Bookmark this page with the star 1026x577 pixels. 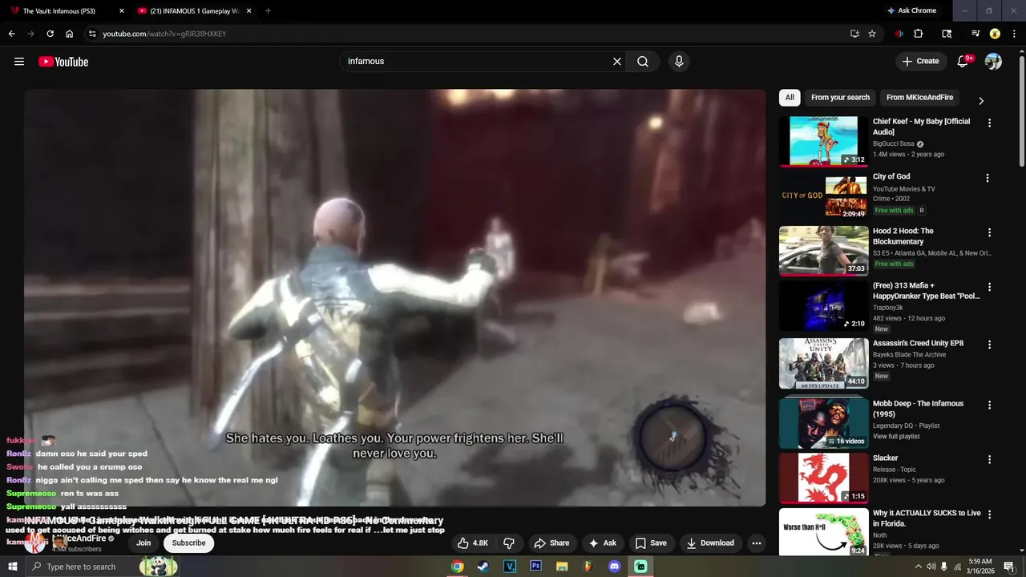(872, 34)
